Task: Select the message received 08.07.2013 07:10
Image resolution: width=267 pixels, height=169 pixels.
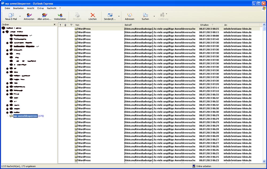Action: 159,91
